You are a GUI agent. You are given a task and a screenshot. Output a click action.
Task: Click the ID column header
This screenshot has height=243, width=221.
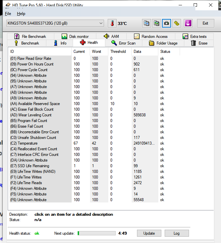[40, 52]
